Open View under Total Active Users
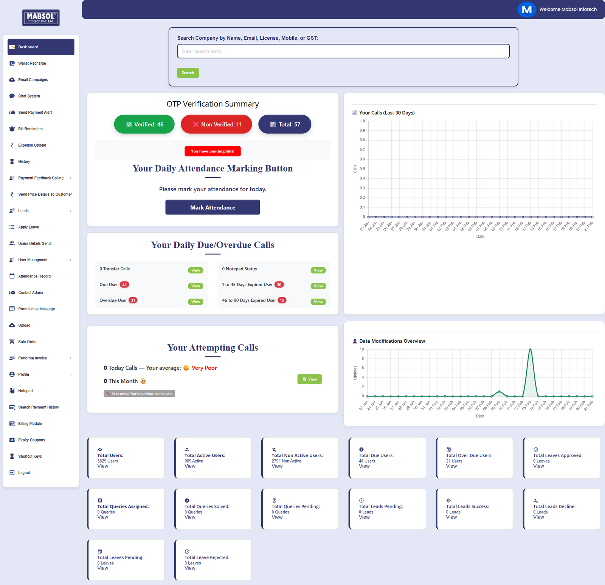Screen dimensions: 605x585 coord(190,466)
